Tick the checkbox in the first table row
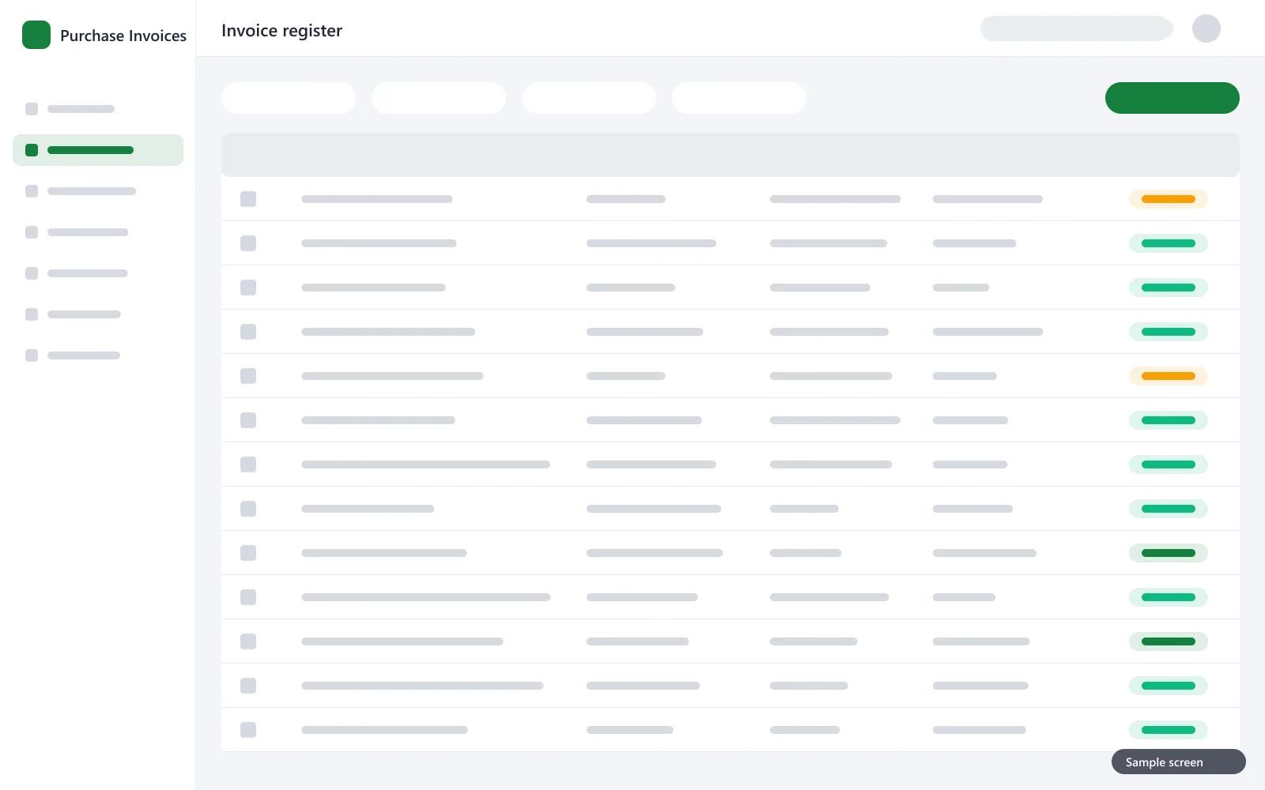1265x790 pixels. [x=248, y=199]
